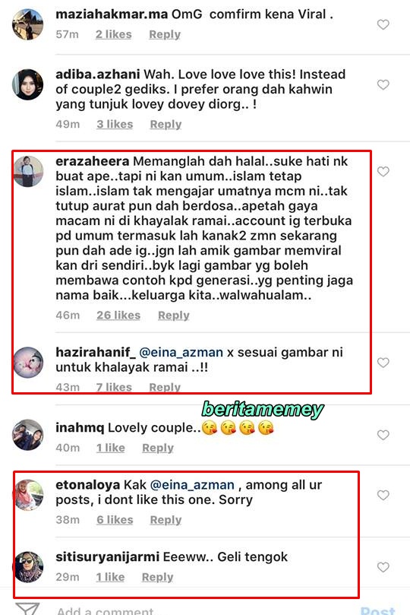Tap the Post button

pos(378,610)
